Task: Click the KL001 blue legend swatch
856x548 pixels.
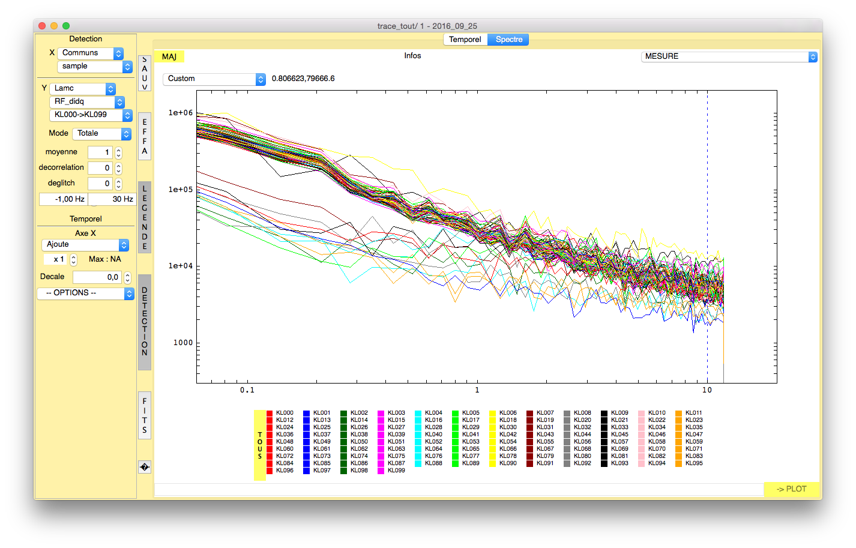Action: 307,414
